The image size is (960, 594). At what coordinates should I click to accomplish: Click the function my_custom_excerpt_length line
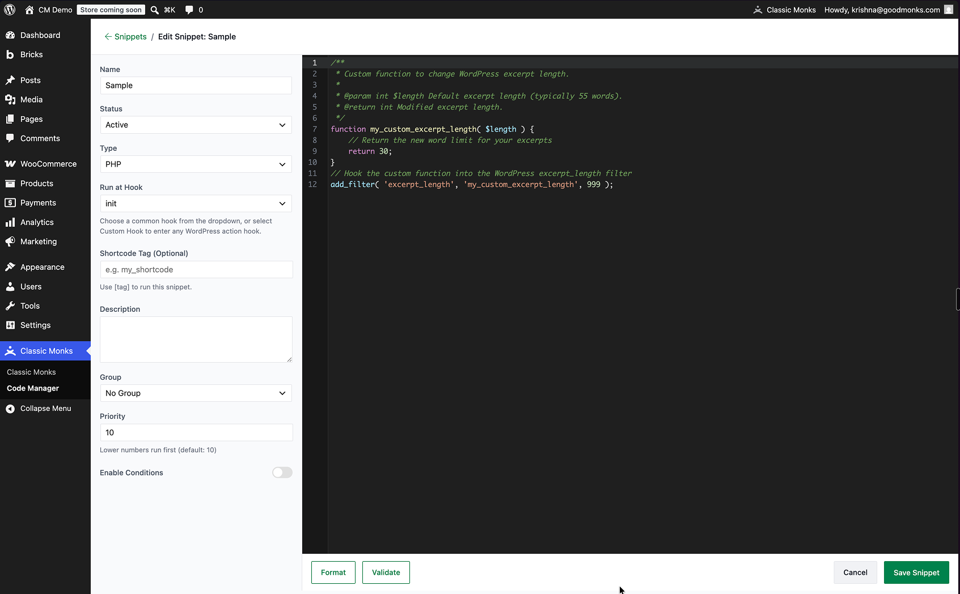click(432, 129)
